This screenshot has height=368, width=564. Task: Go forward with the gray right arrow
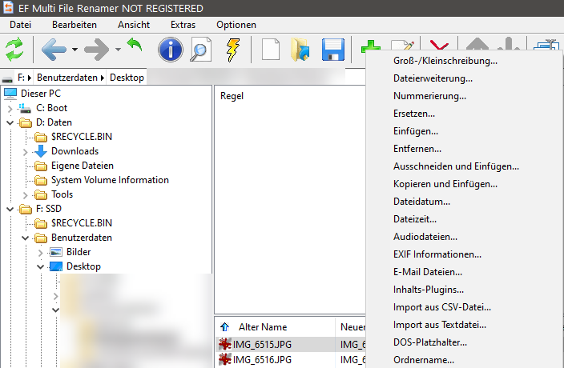pos(96,49)
